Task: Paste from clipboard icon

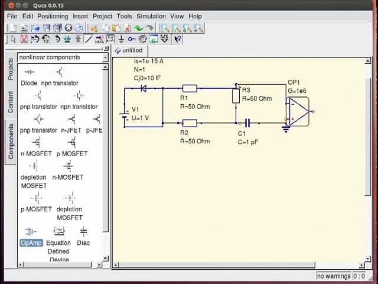Action: coord(116,28)
